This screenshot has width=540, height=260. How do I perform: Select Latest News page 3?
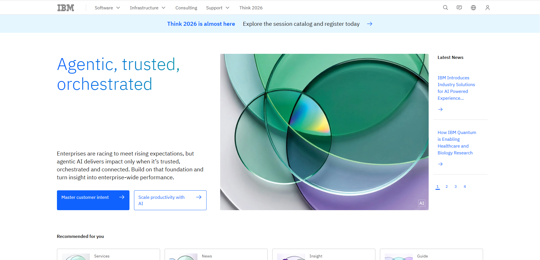pos(456,187)
